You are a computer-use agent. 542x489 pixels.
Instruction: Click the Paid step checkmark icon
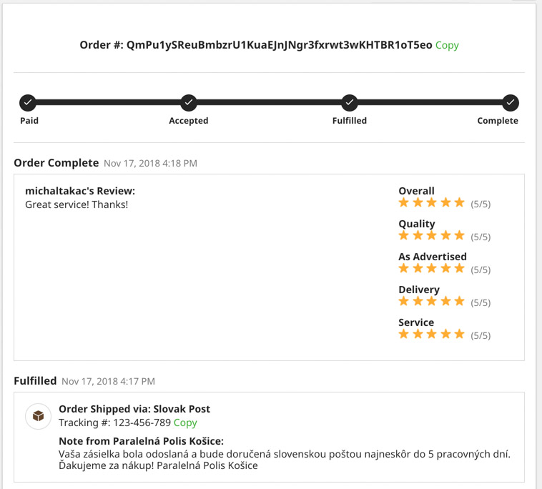pyautogui.click(x=28, y=103)
